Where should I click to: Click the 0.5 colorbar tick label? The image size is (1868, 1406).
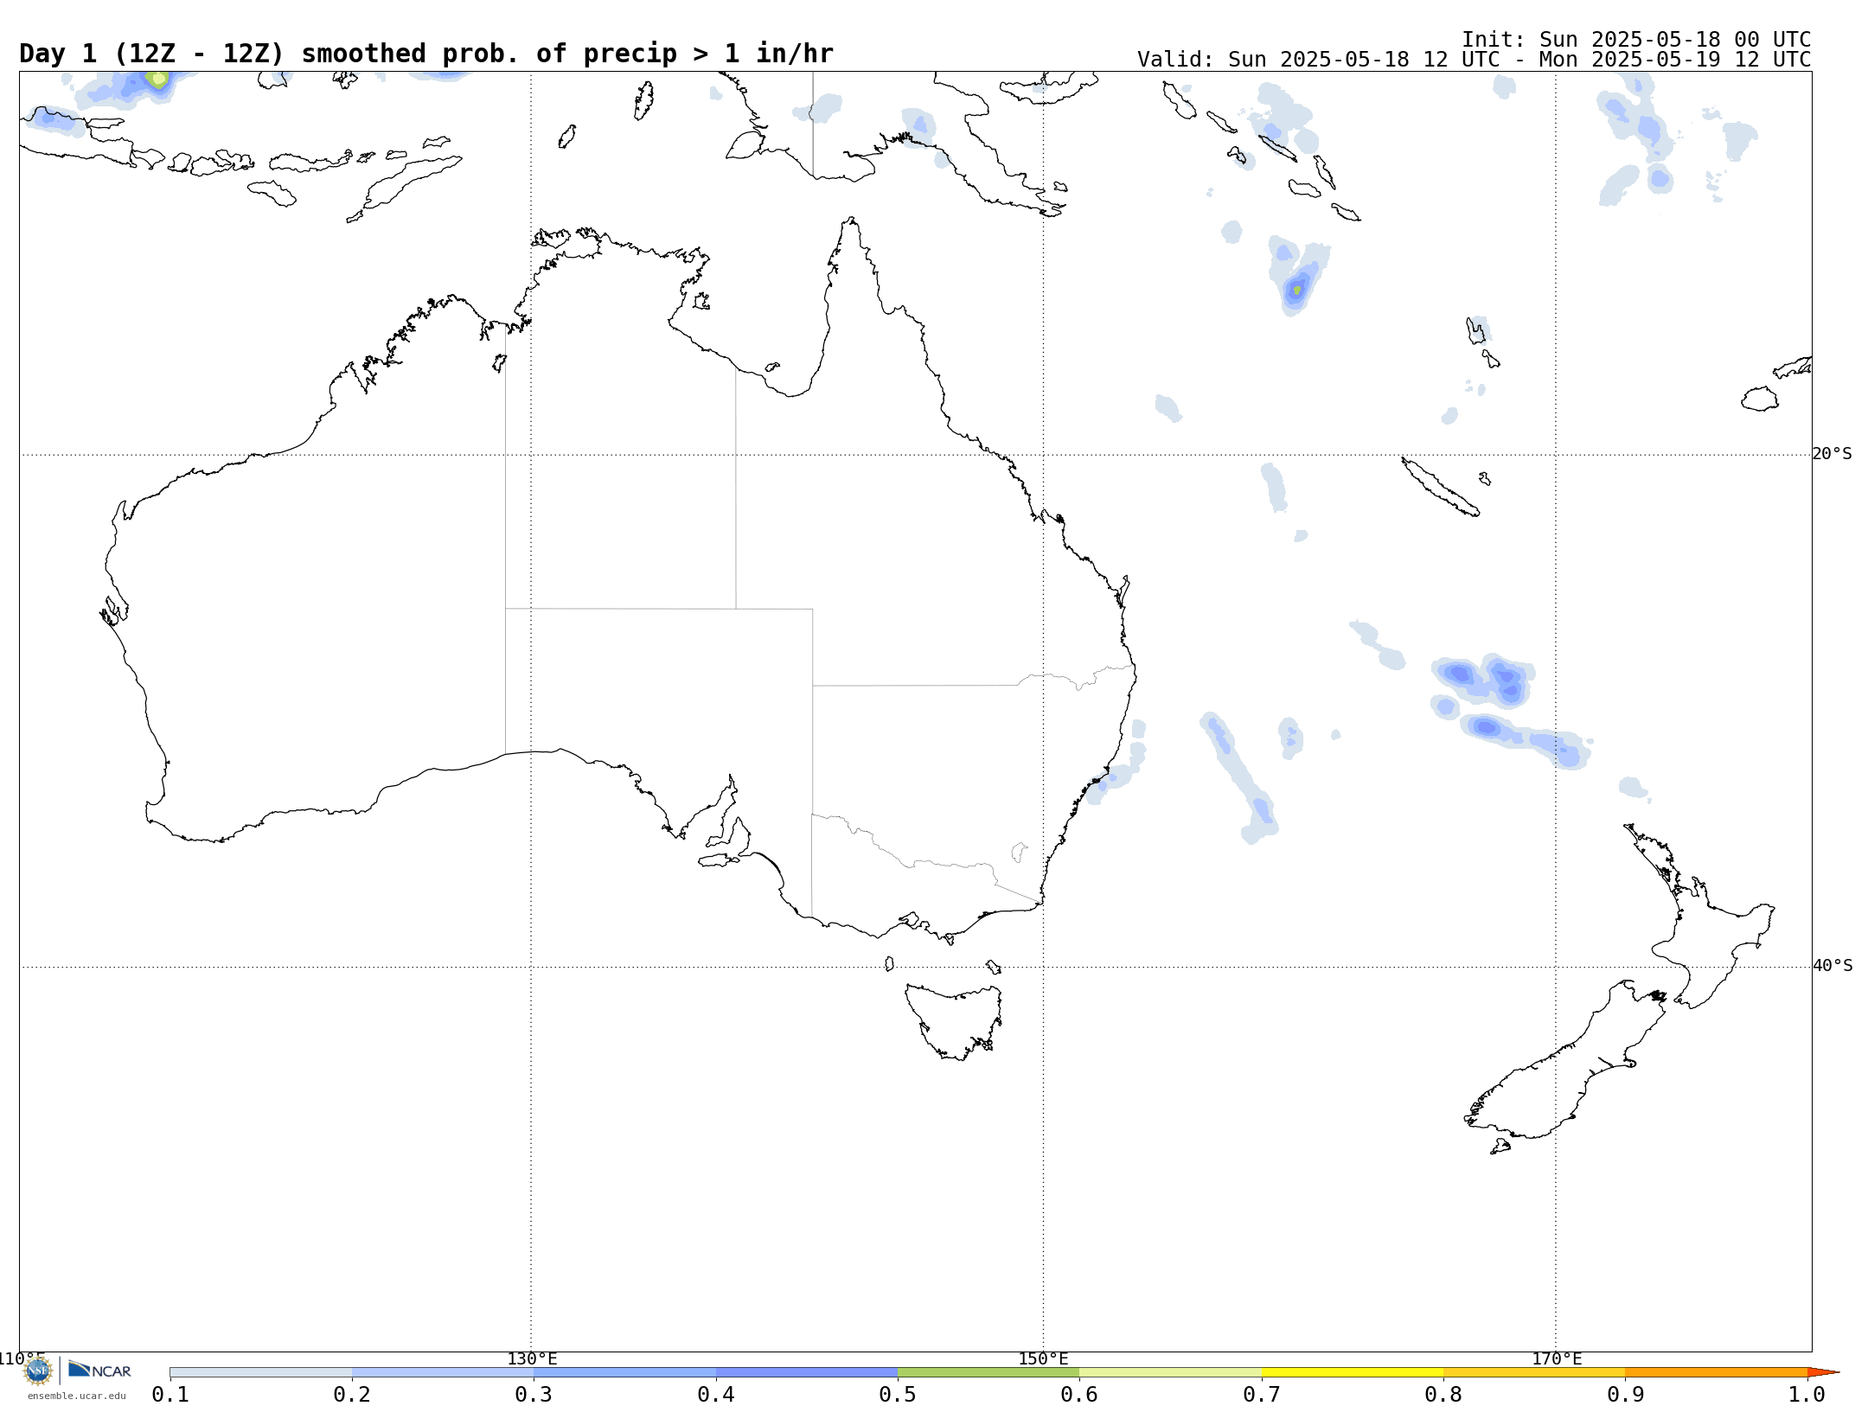click(898, 1394)
